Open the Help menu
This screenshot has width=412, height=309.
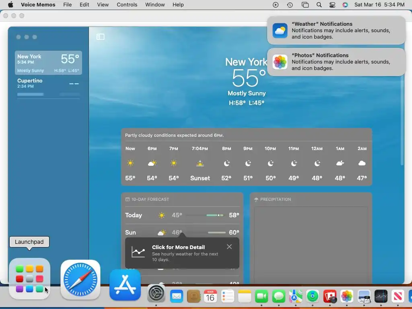click(178, 4)
